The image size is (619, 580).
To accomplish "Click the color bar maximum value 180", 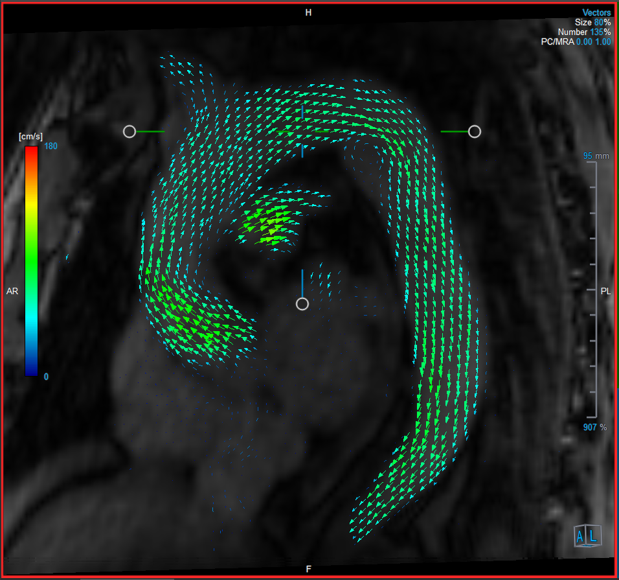I will (x=51, y=146).
